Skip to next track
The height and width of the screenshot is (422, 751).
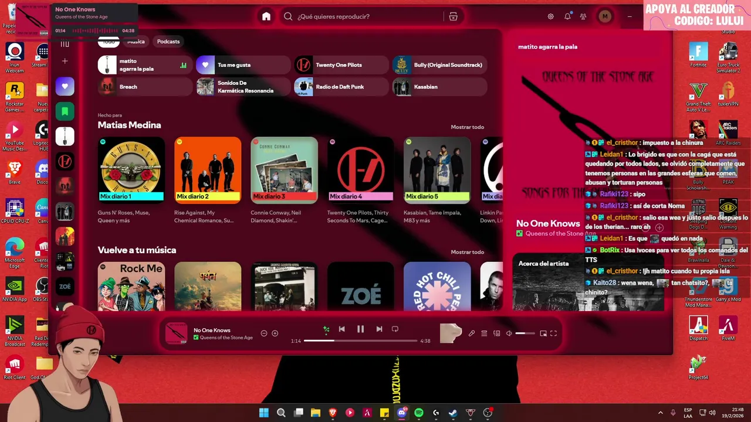pos(379,329)
